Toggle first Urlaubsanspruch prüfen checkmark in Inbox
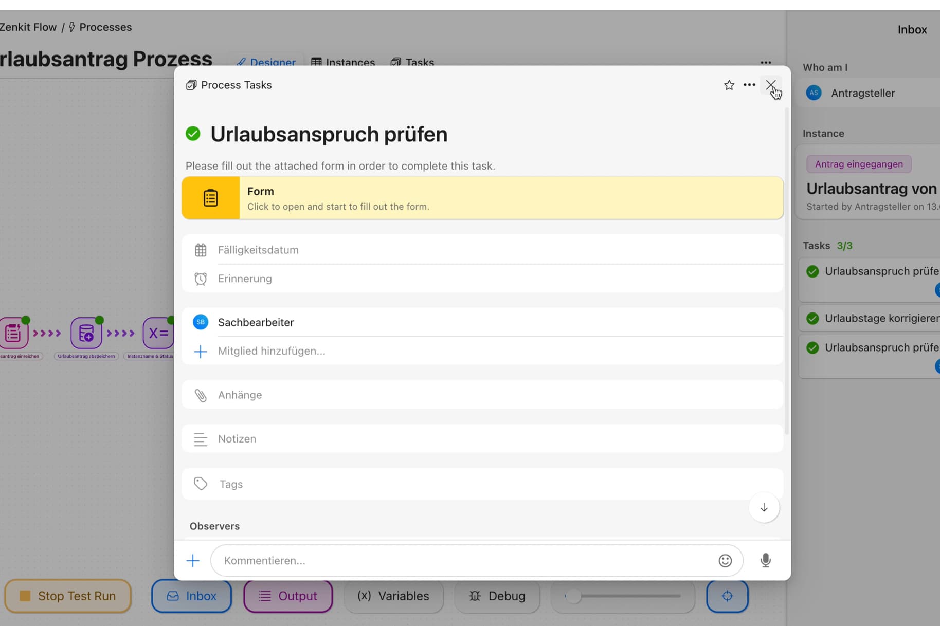This screenshot has height=626, width=940. pos(812,271)
